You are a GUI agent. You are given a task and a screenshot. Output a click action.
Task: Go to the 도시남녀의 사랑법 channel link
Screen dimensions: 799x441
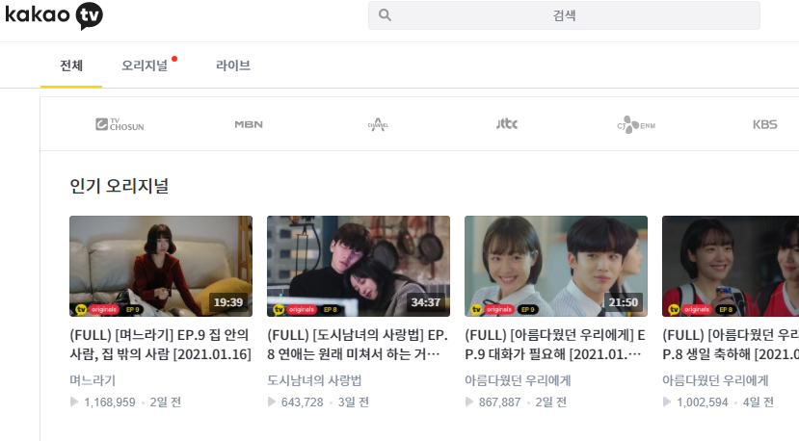pyautogui.click(x=314, y=380)
